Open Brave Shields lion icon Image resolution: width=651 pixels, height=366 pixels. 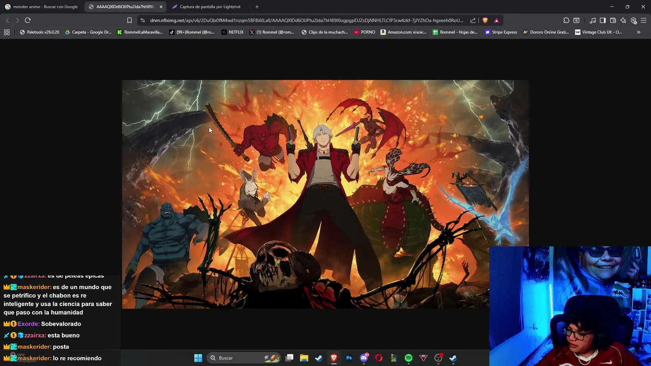tap(485, 20)
